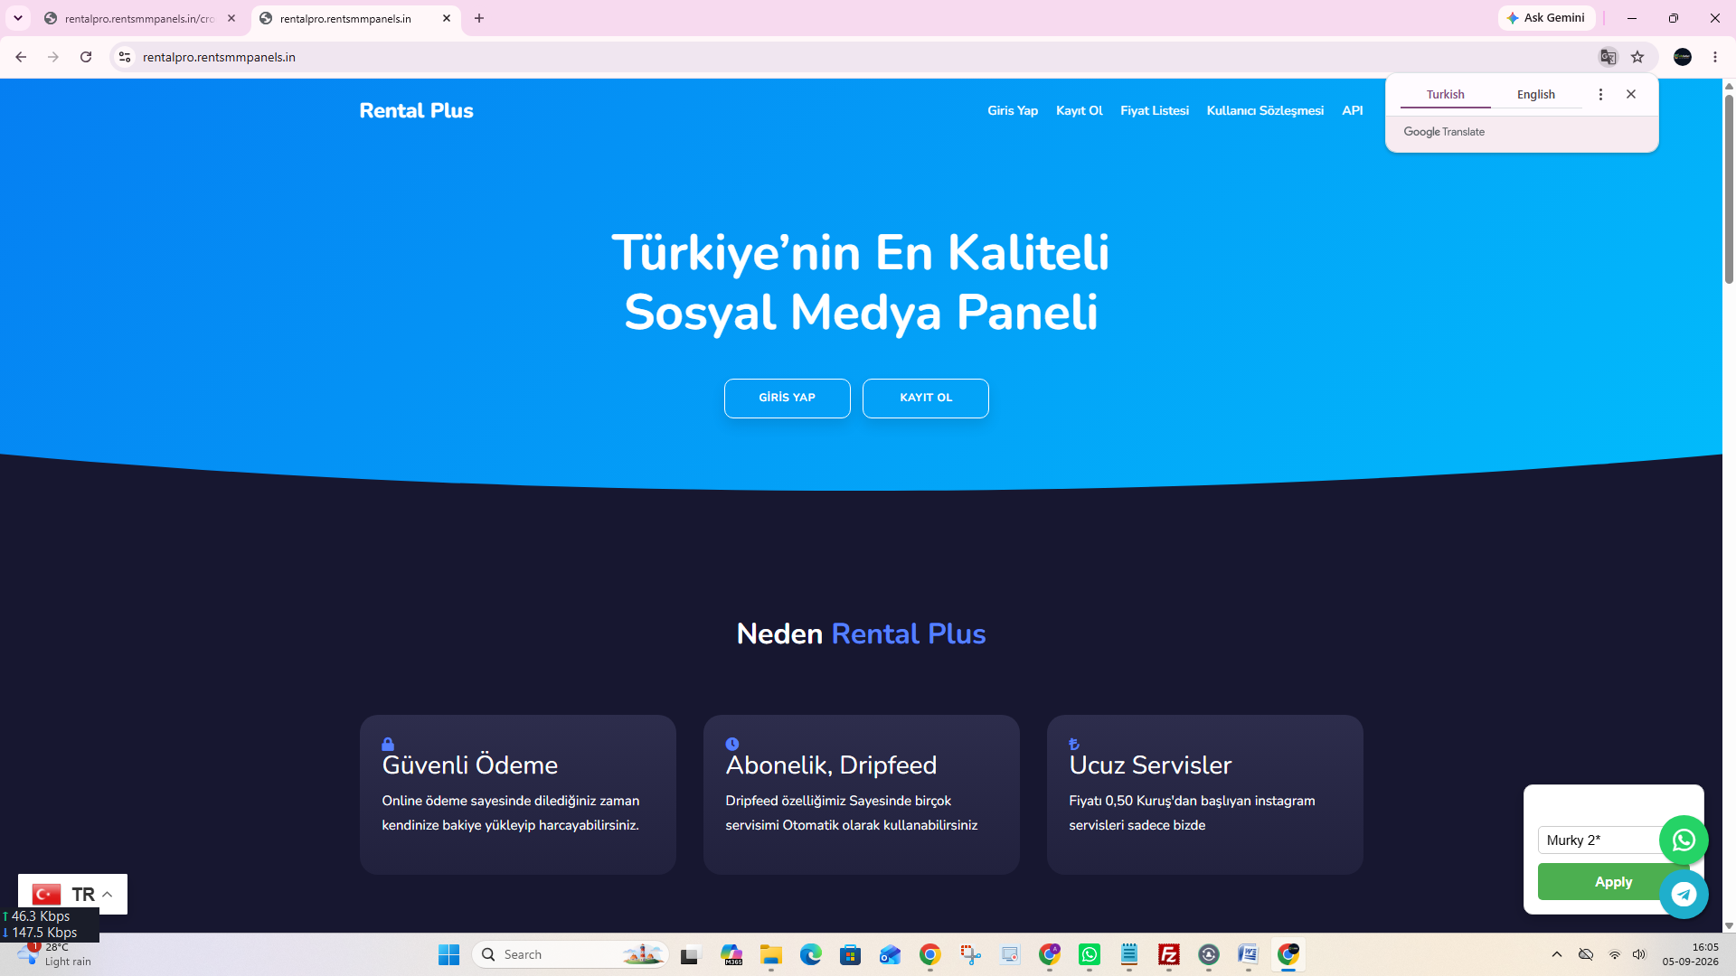Viewport: 1736px width, 976px height.
Task: Click the Abonelik, Dripfeed heading
Action: tap(831, 765)
